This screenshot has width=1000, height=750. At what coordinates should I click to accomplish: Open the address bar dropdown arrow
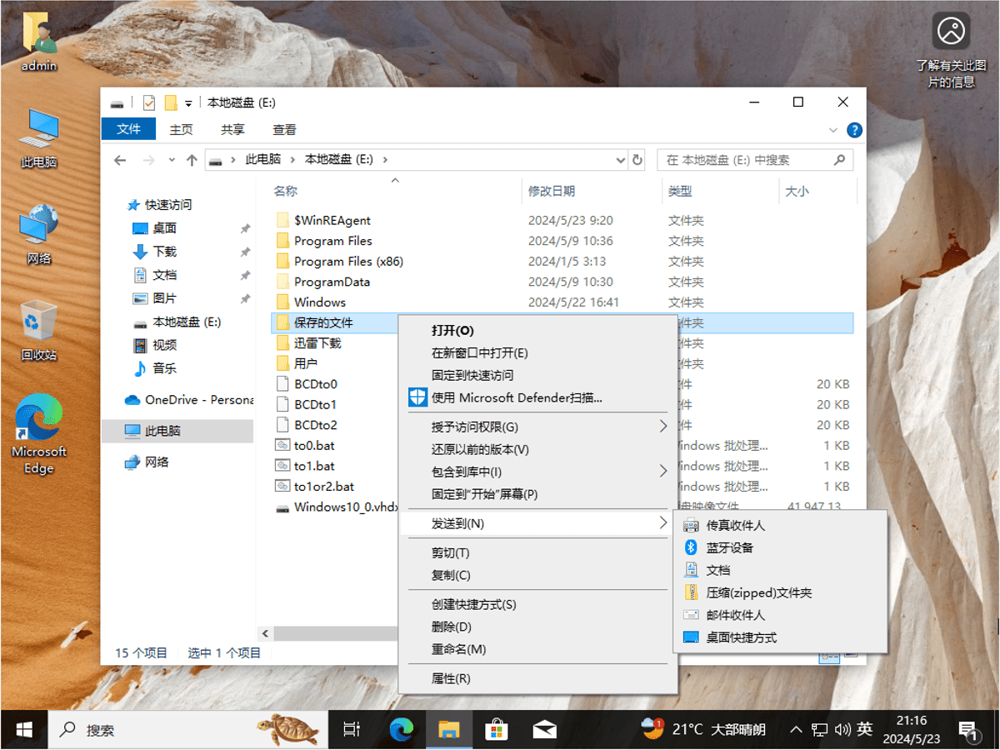pos(620,159)
